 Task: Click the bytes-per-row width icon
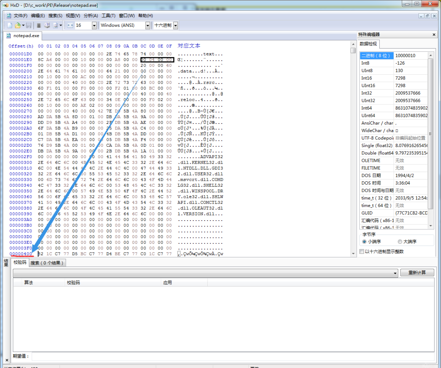tap(70, 25)
